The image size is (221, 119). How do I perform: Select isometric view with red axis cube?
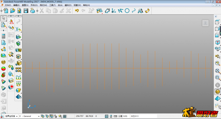click(x=217, y=42)
